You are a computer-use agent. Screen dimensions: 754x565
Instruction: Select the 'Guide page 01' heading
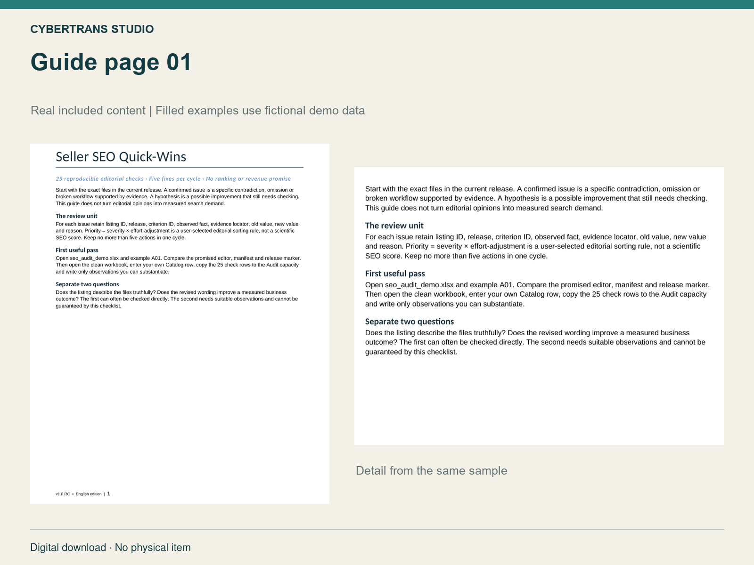(111, 62)
